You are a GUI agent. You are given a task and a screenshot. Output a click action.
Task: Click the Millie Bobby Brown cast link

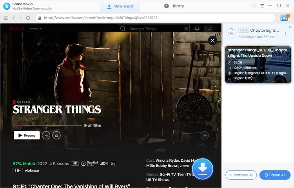[x=162, y=166]
